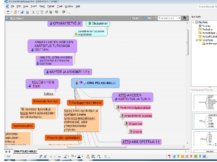Click the purple flag marker on OMA POLKU-MALLI
The height and width of the screenshot is (162, 217).
tap(81, 83)
